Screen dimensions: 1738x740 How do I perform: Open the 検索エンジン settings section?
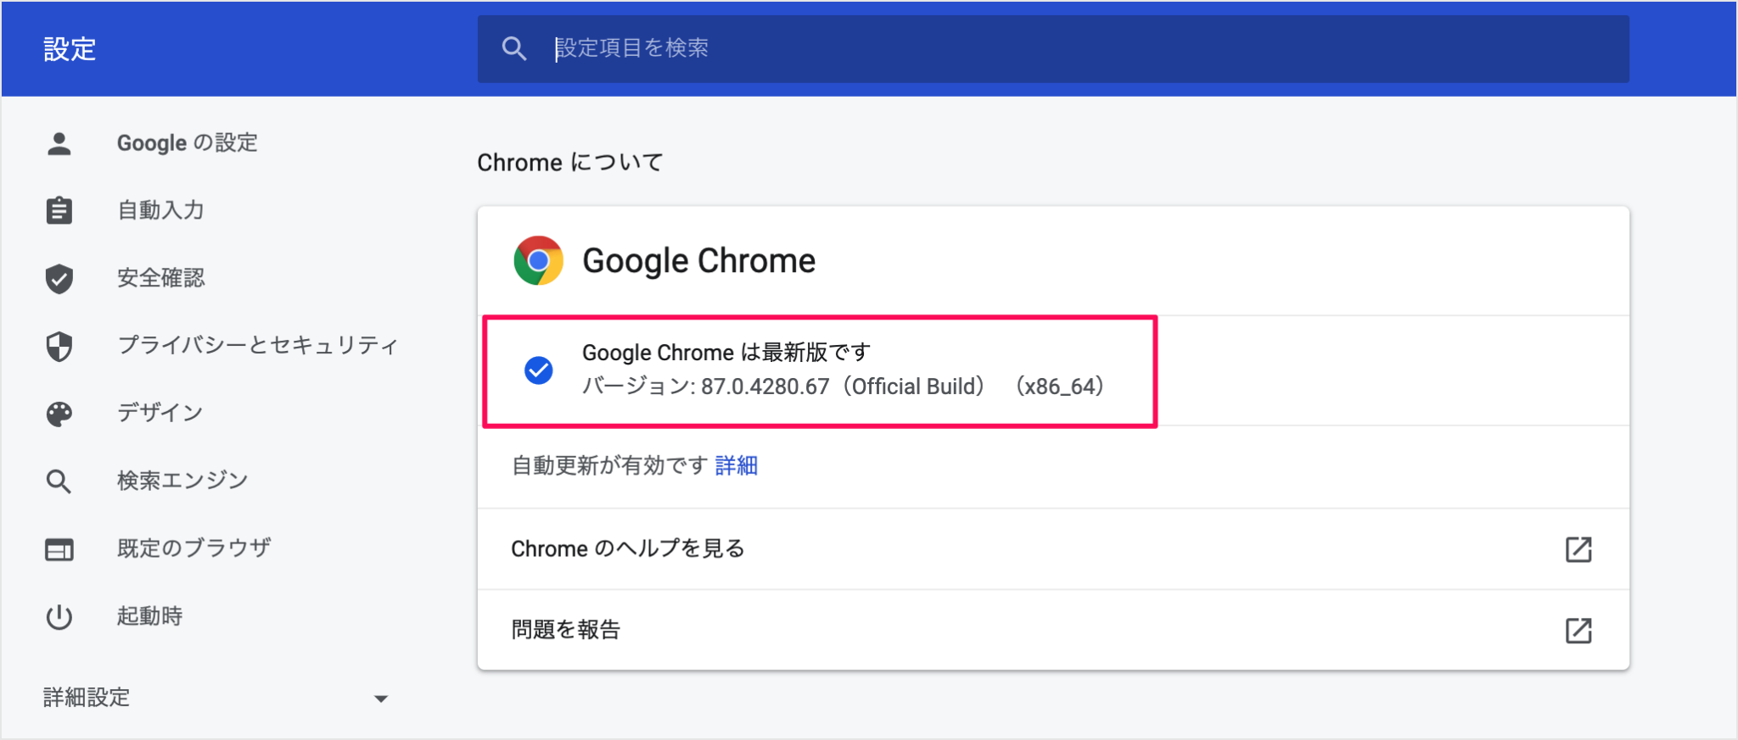click(x=182, y=481)
